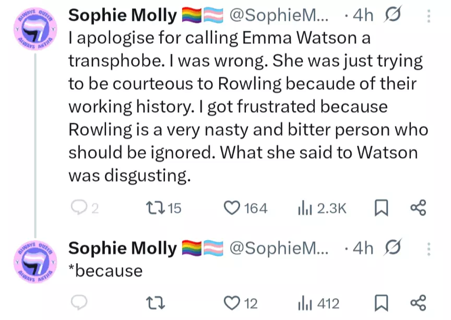Open Sophie Molly's profile picture on first tweet

[35, 29]
